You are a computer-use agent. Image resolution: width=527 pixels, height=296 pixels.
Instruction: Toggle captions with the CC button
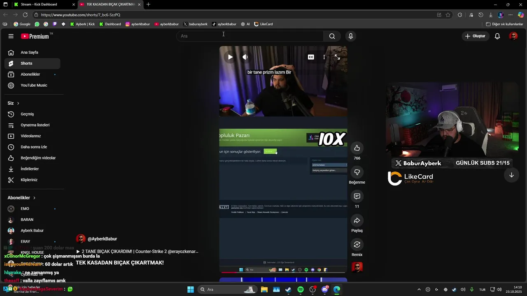[x=311, y=57]
